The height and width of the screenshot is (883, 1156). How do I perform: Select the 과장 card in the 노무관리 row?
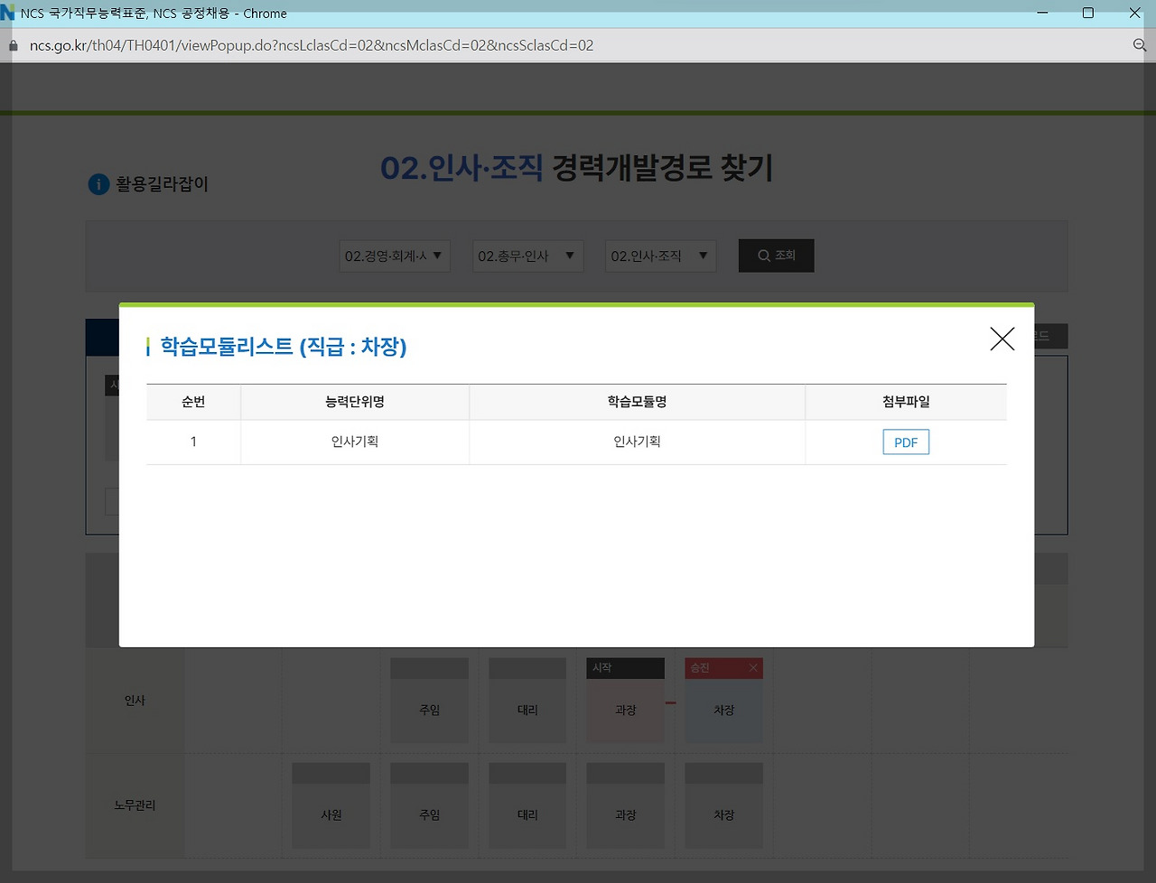[x=626, y=805]
